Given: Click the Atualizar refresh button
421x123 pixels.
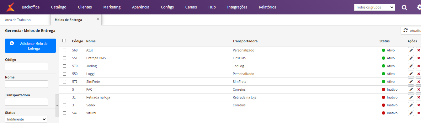Looking at the screenshot, I should 411,31.
